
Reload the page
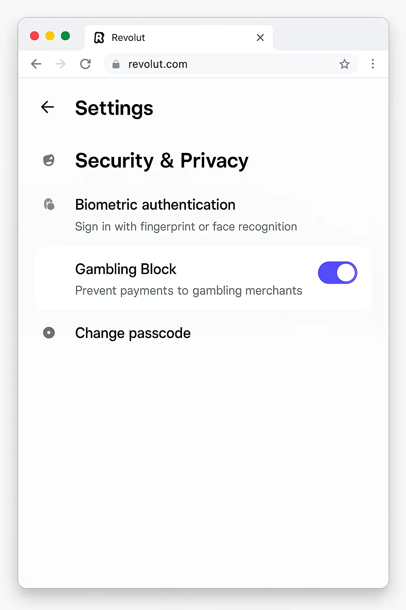[85, 64]
